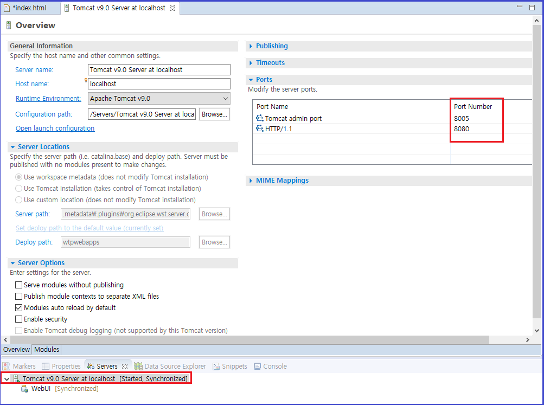Select the 8005 port number cell

pos(462,119)
